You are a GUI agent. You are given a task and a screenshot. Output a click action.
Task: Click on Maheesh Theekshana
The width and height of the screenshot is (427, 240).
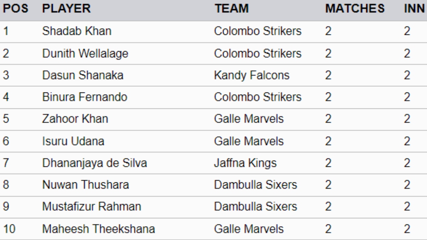pos(98,229)
